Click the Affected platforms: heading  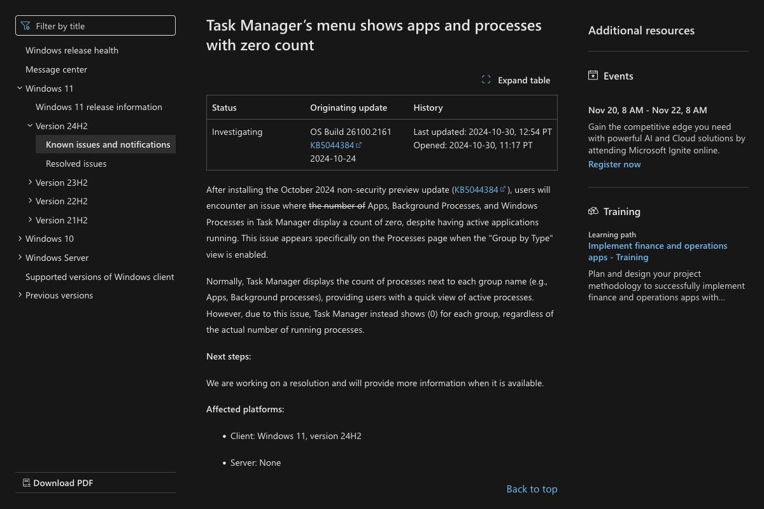[245, 409]
